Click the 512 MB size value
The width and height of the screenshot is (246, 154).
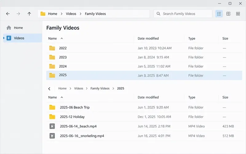pos(228,136)
